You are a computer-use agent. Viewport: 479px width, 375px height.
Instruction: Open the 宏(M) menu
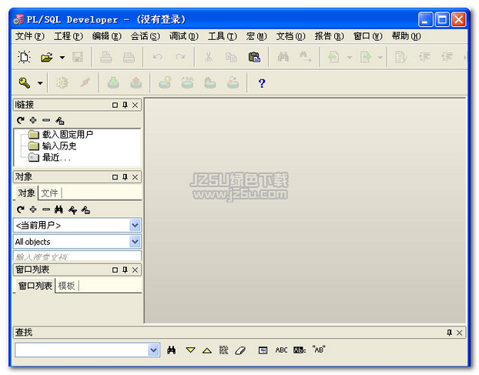click(x=256, y=36)
